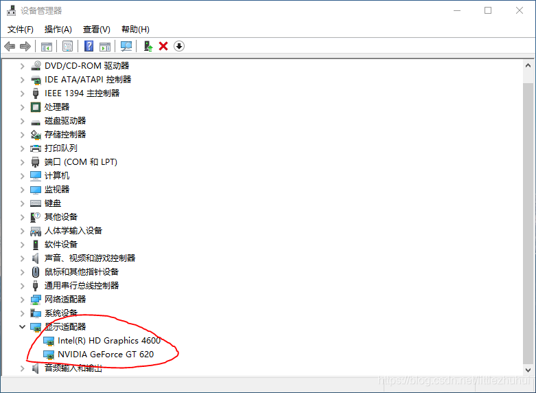Click the vertical scrollbar thumb

pos(528,224)
